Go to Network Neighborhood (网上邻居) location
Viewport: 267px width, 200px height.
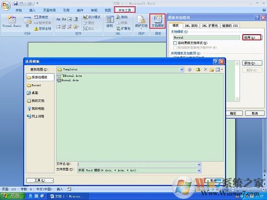[36, 116]
